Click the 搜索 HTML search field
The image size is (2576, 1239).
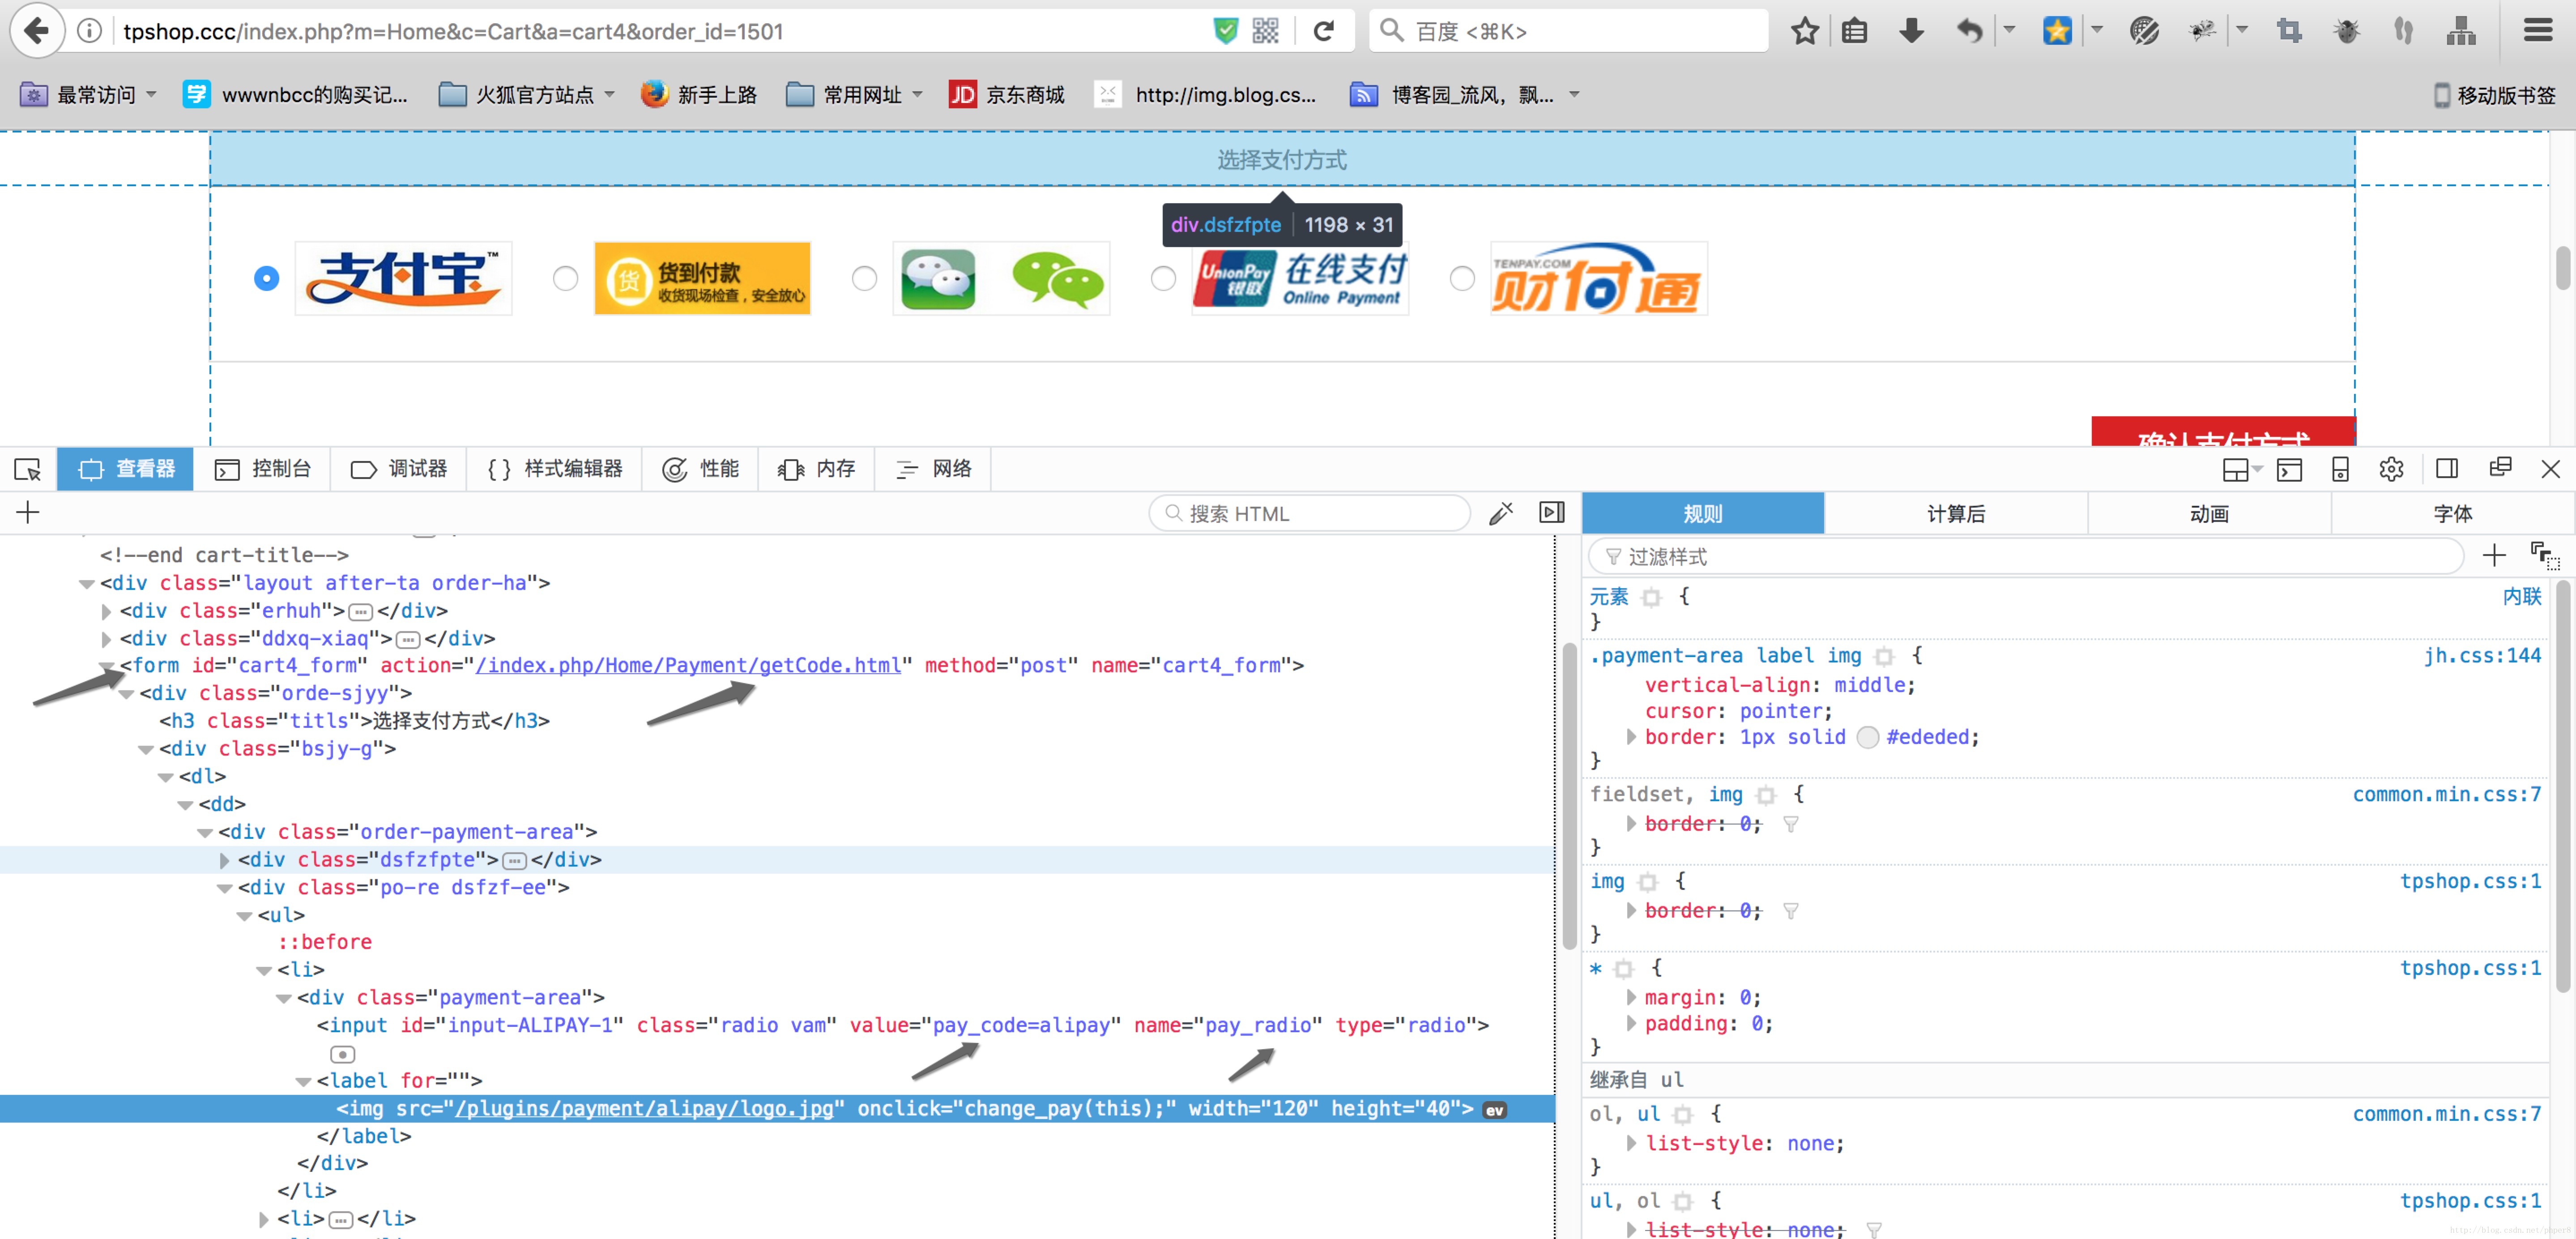pyautogui.click(x=1310, y=513)
